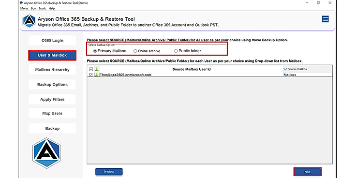Minimize the application window
Image resolution: width=356 pixels, height=178 pixels.
click(307, 3)
